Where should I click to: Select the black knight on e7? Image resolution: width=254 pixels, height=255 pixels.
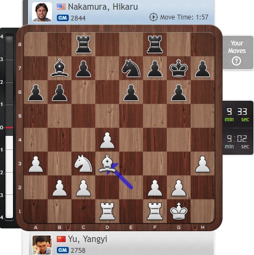[131, 68]
